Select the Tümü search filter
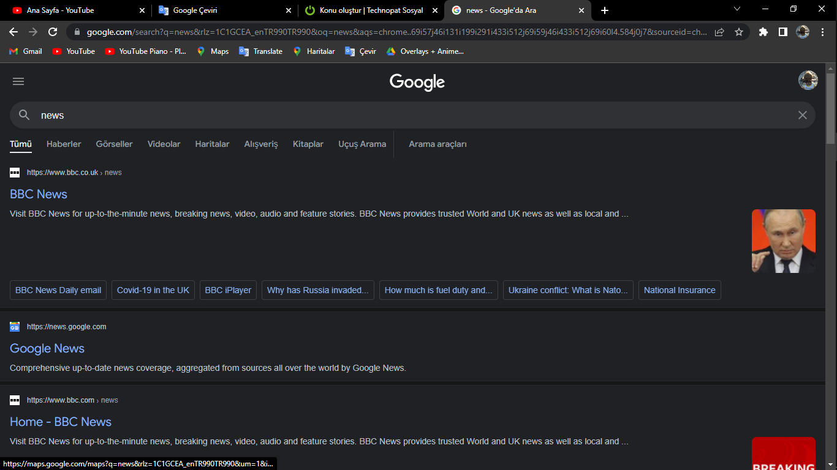 tap(21, 144)
